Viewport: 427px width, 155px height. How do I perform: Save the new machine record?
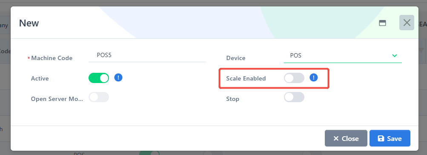point(390,138)
